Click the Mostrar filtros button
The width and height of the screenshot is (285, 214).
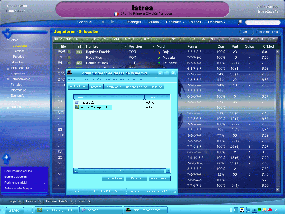pos(269,32)
